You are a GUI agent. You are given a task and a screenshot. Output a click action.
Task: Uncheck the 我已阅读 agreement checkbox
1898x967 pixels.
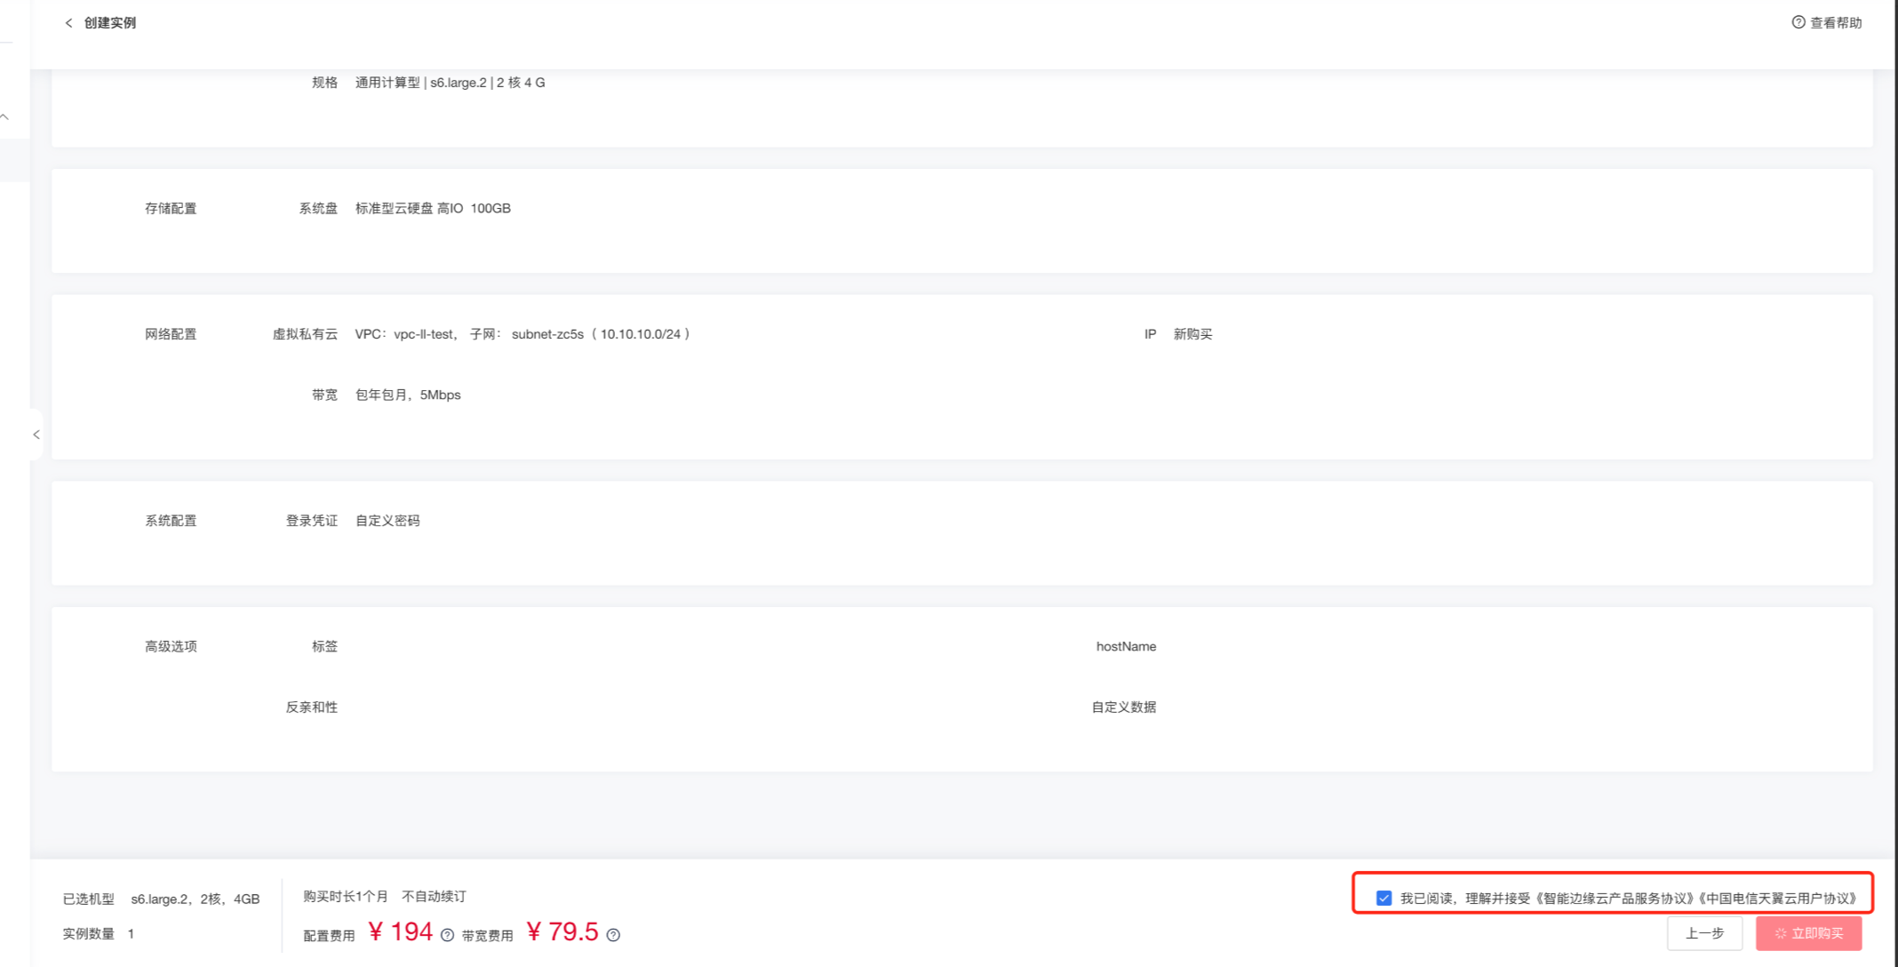(x=1384, y=898)
